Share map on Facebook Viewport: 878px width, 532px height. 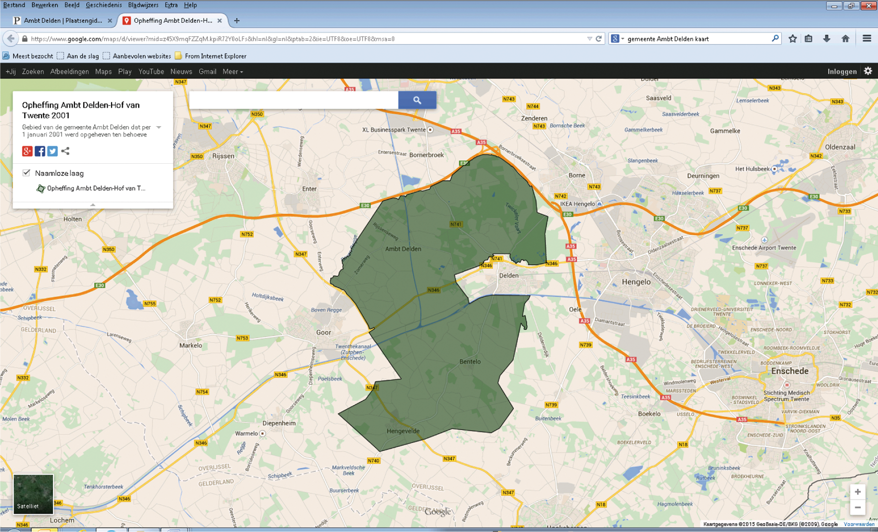click(40, 151)
